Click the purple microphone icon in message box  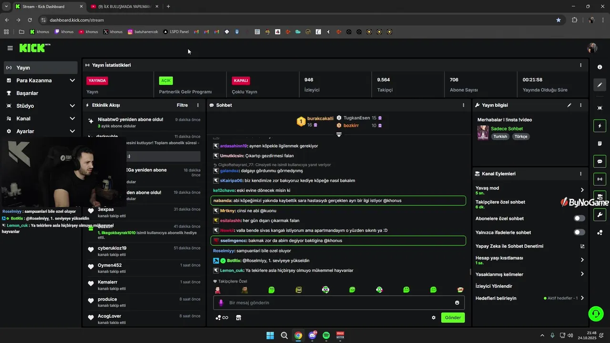click(221, 303)
